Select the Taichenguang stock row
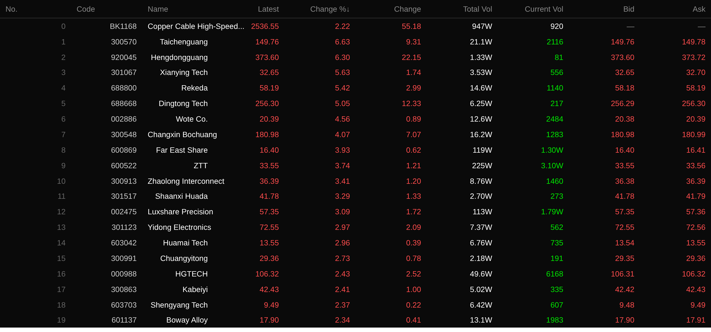The width and height of the screenshot is (711, 332). 355,42
